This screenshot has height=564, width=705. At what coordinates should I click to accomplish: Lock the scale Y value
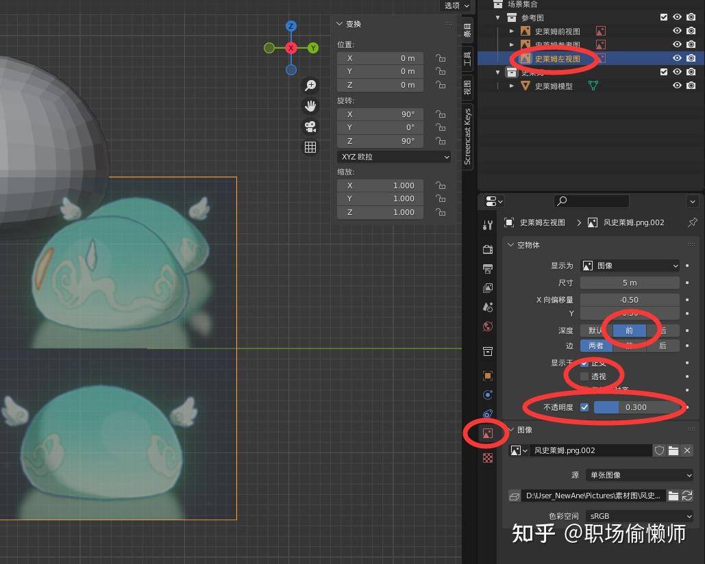coord(441,198)
